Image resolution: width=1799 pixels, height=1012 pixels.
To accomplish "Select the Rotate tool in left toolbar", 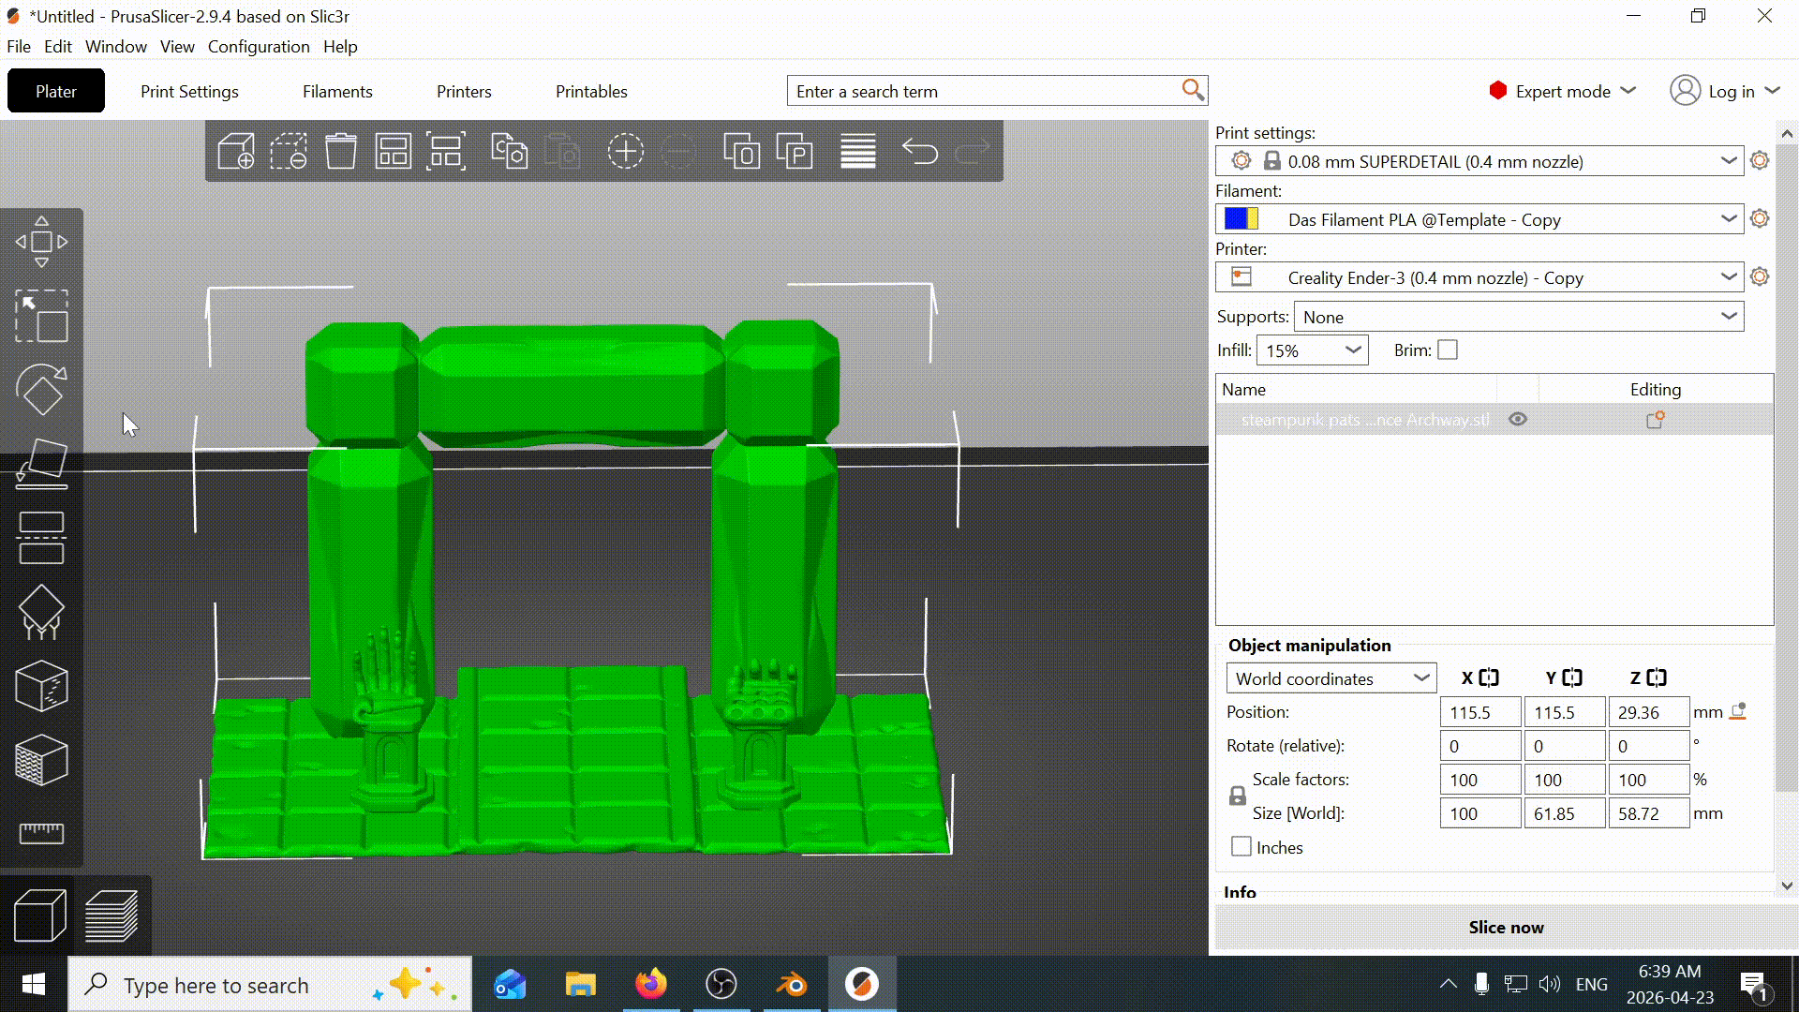I will (x=41, y=390).
